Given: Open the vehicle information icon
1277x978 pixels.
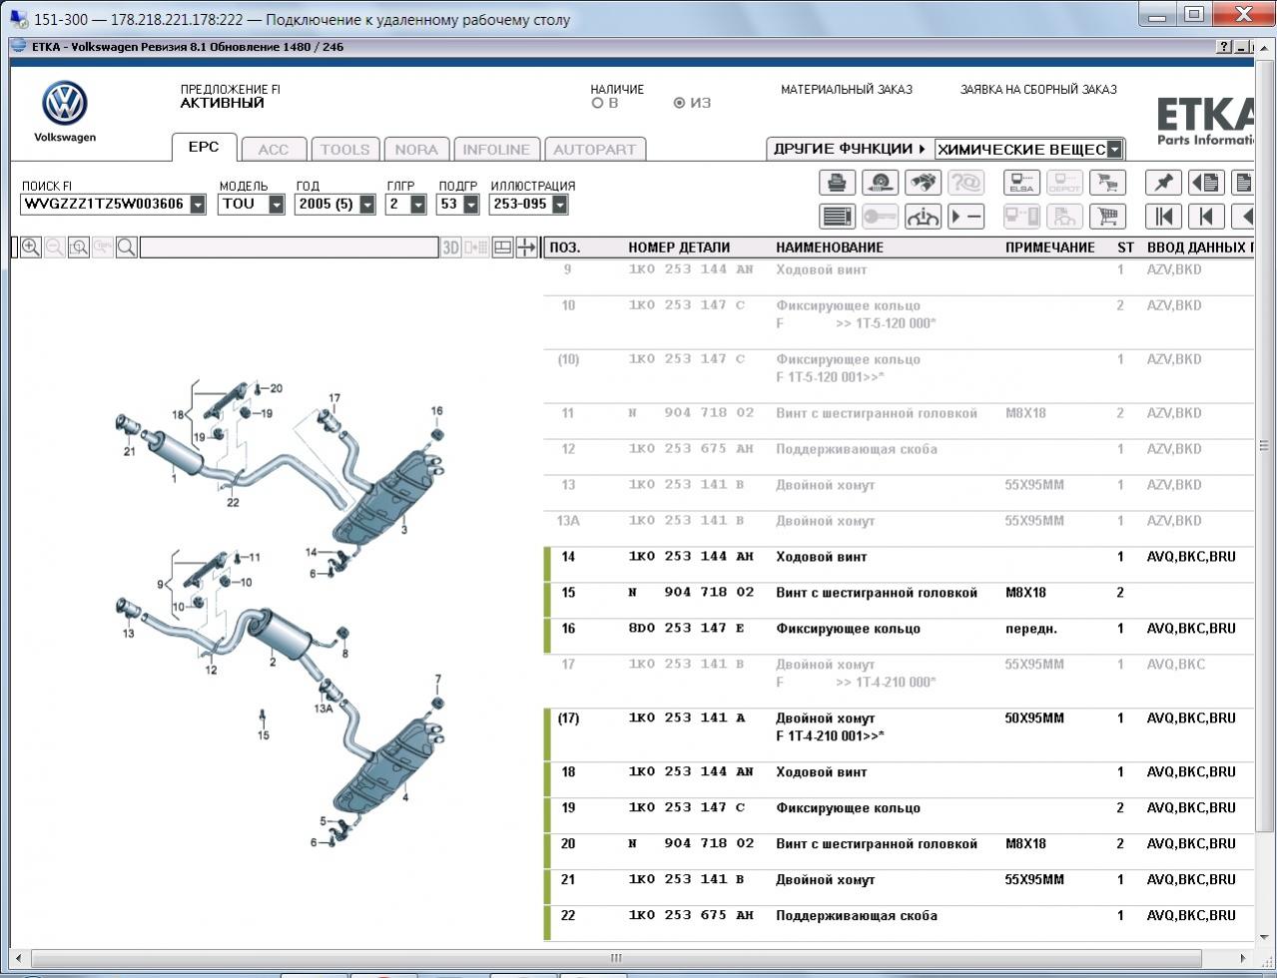Looking at the screenshot, I should tap(923, 216).
